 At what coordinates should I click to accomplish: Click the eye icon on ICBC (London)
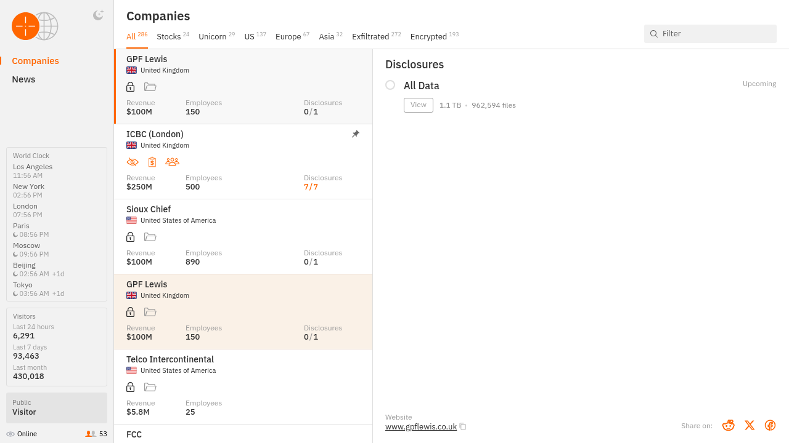click(133, 162)
